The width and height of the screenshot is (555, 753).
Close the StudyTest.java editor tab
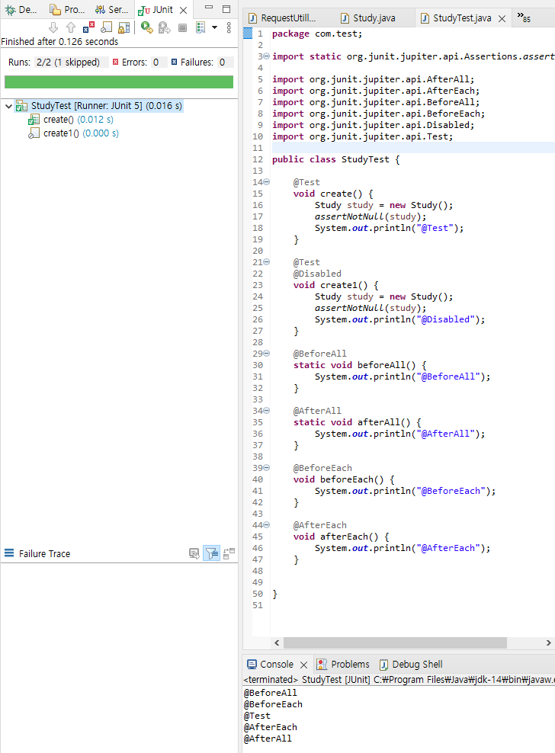(502, 19)
